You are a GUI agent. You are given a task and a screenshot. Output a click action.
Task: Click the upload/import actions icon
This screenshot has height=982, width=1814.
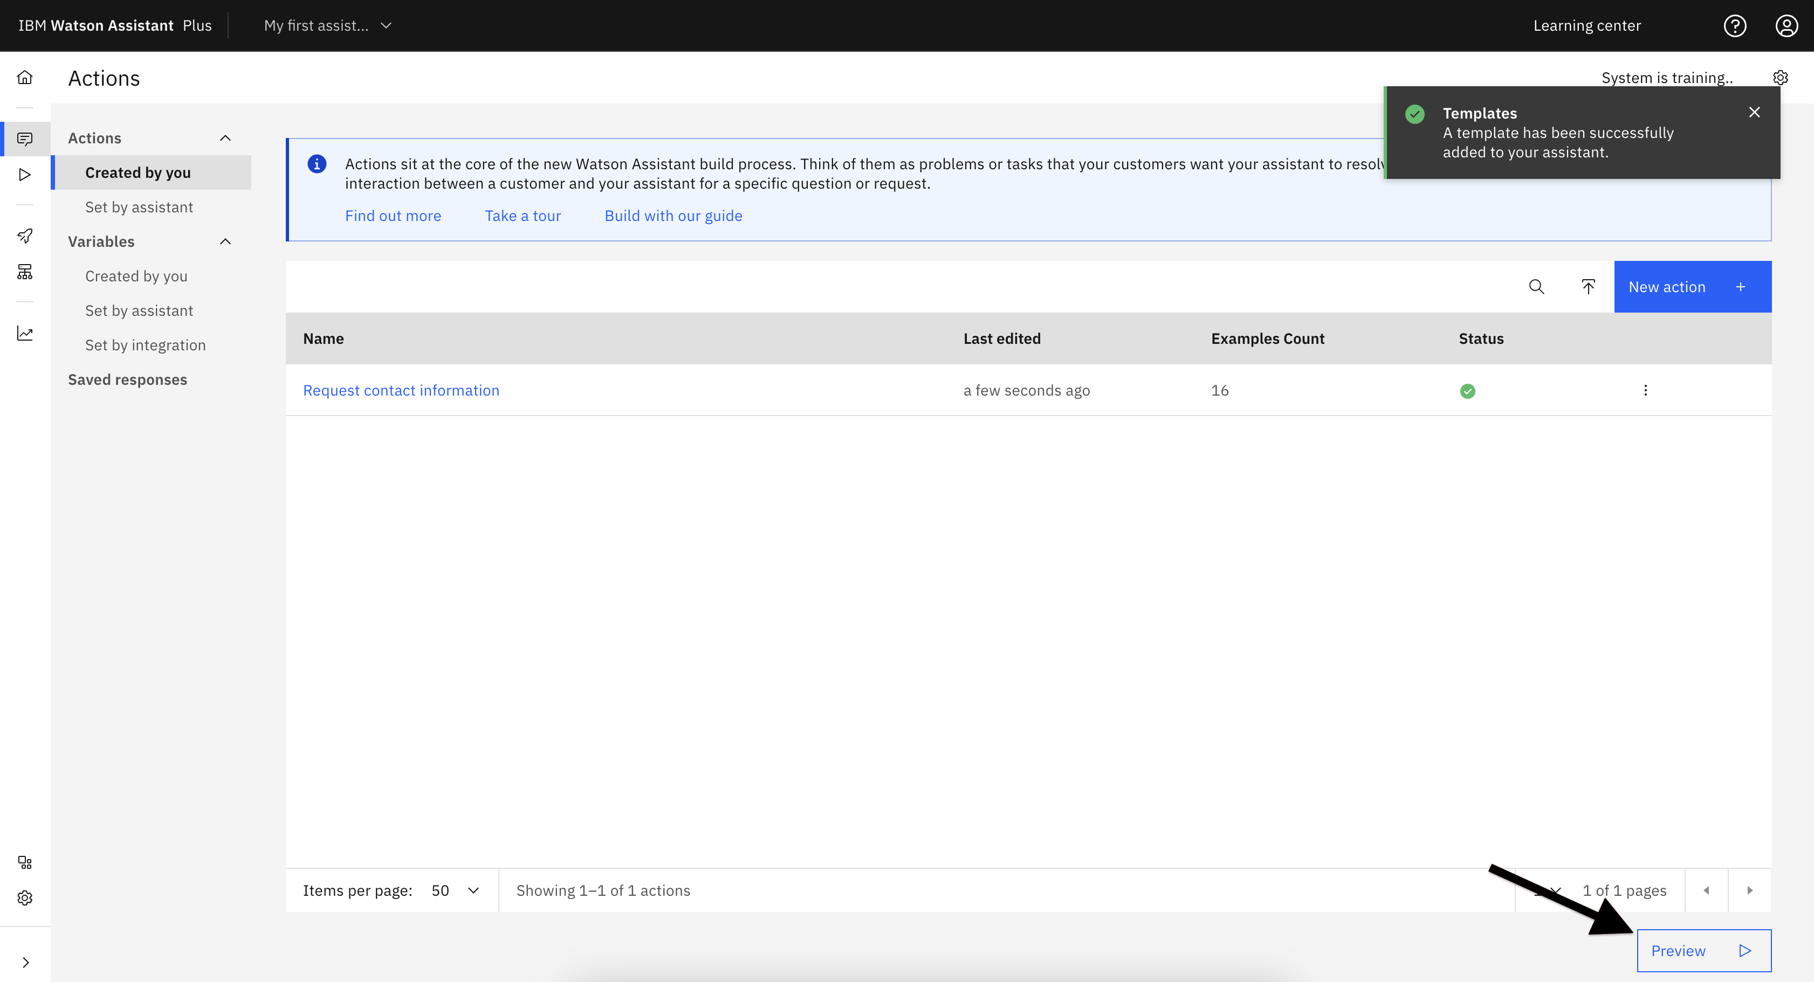tap(1588, 286)
